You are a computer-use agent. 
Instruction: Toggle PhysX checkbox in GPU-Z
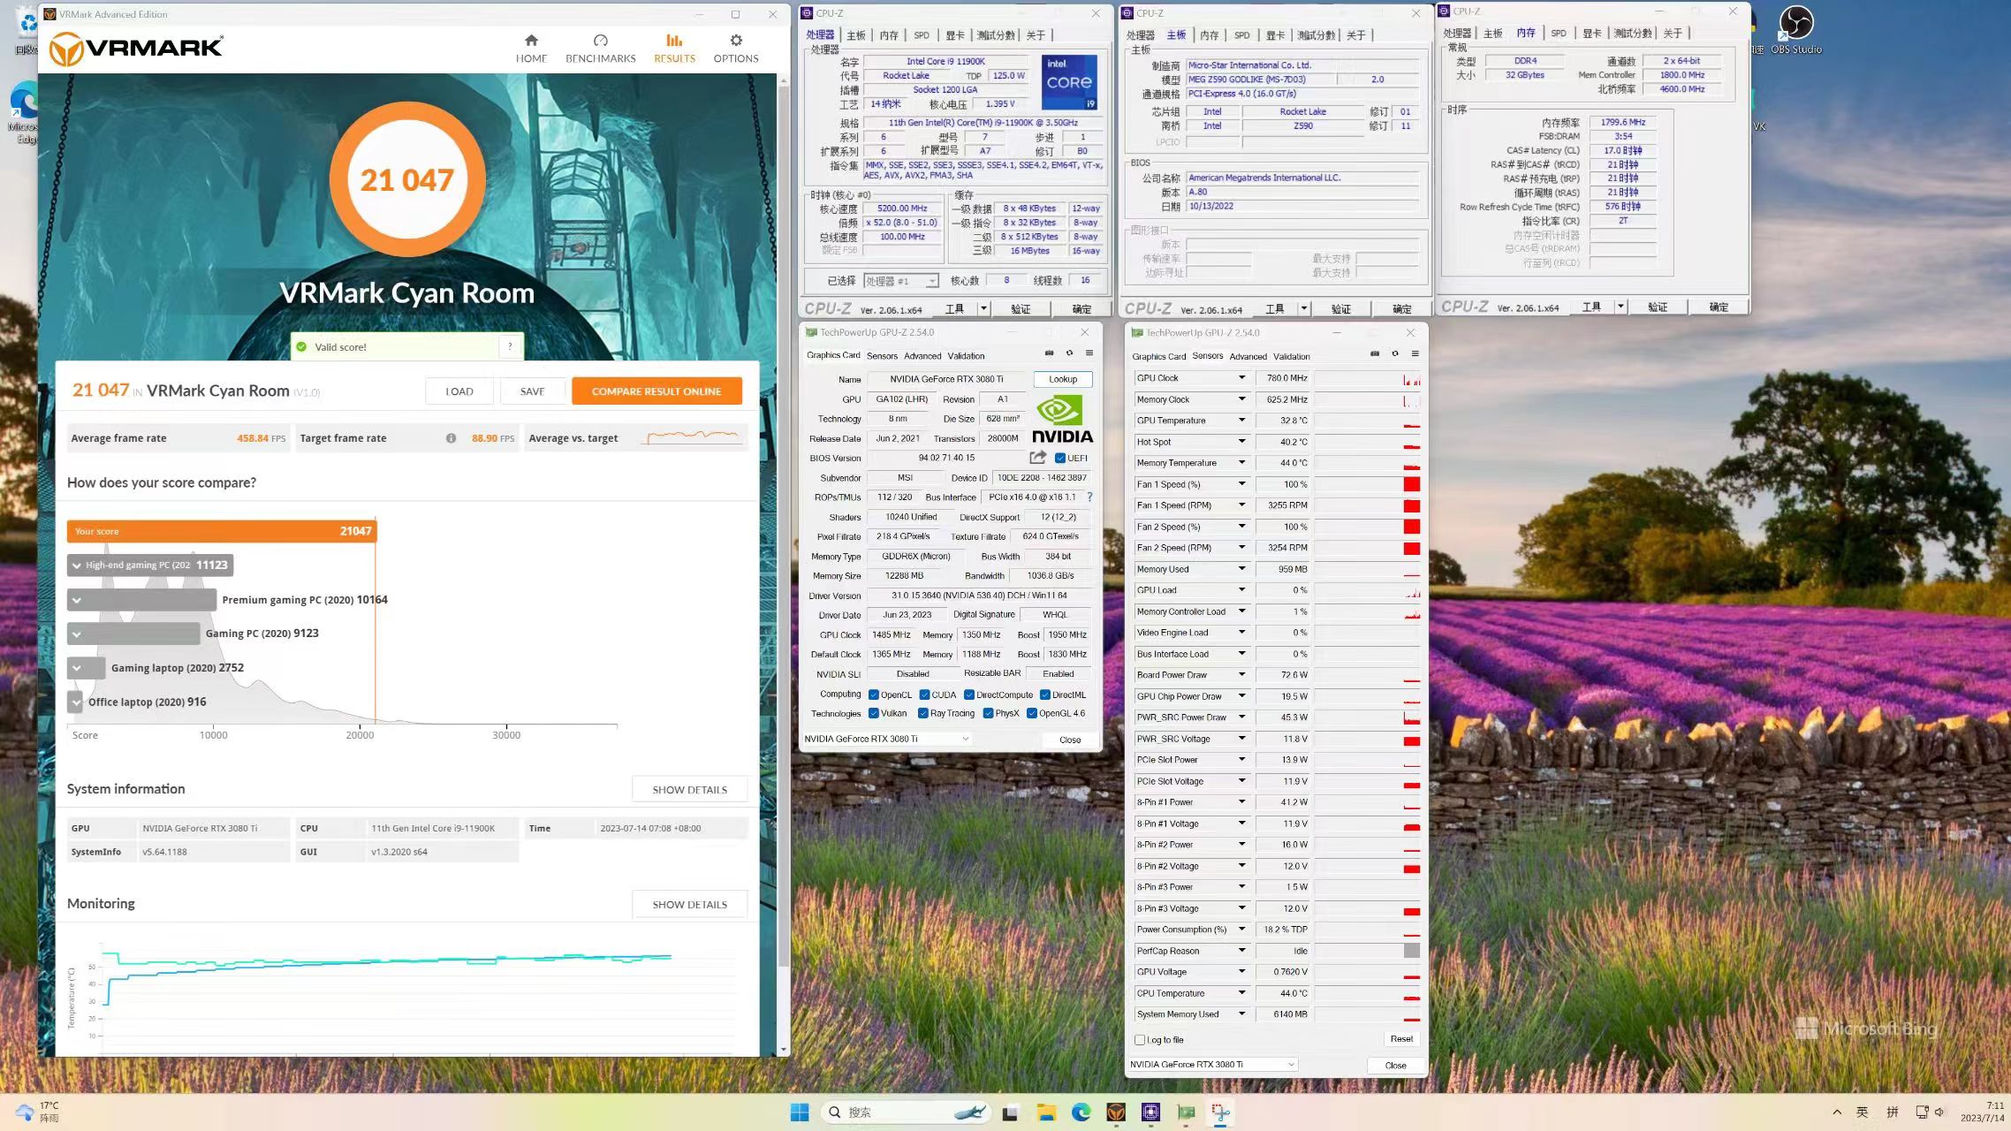click(x=988, y=713)
